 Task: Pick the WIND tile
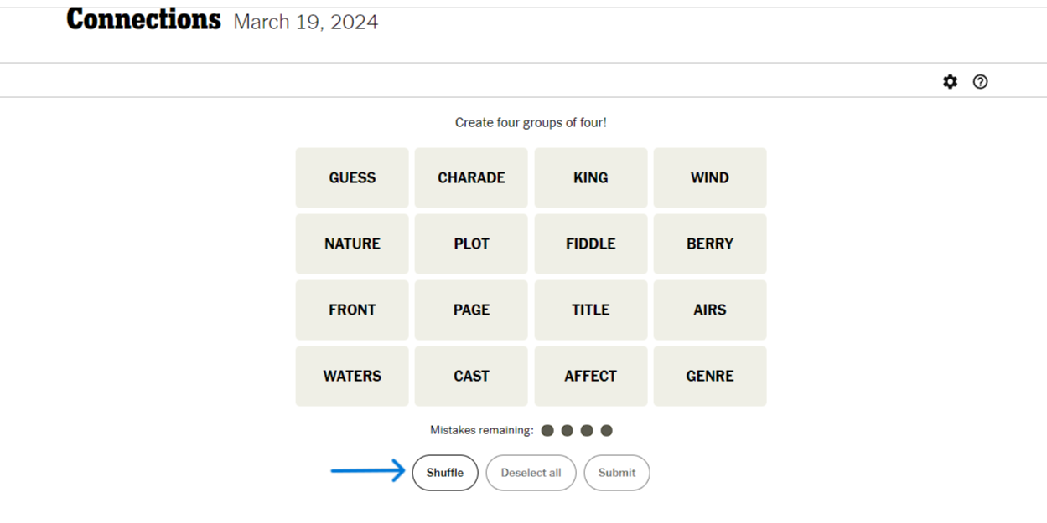[710, 177]
